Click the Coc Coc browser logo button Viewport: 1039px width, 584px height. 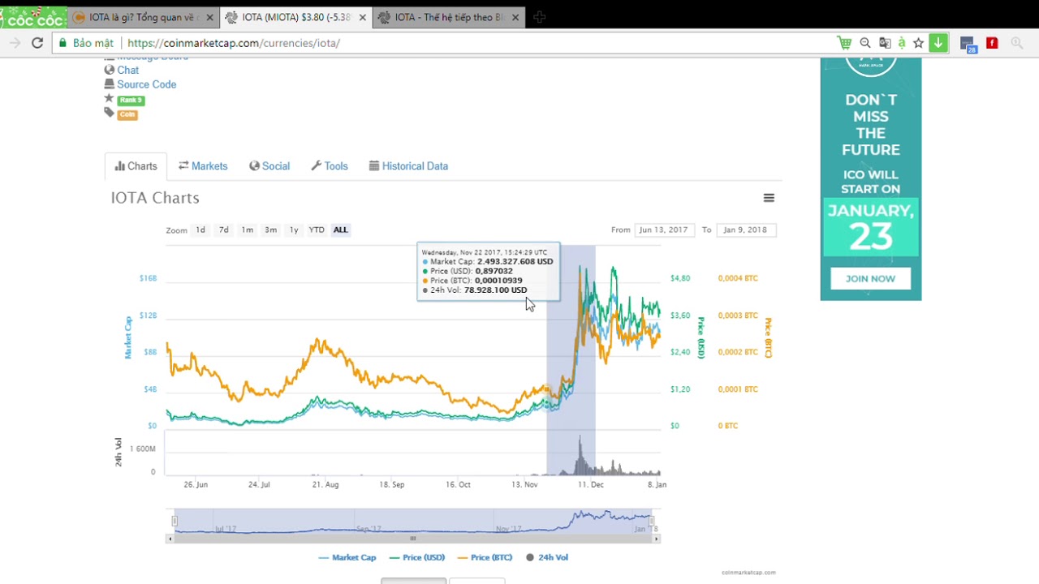coord(32,17)
